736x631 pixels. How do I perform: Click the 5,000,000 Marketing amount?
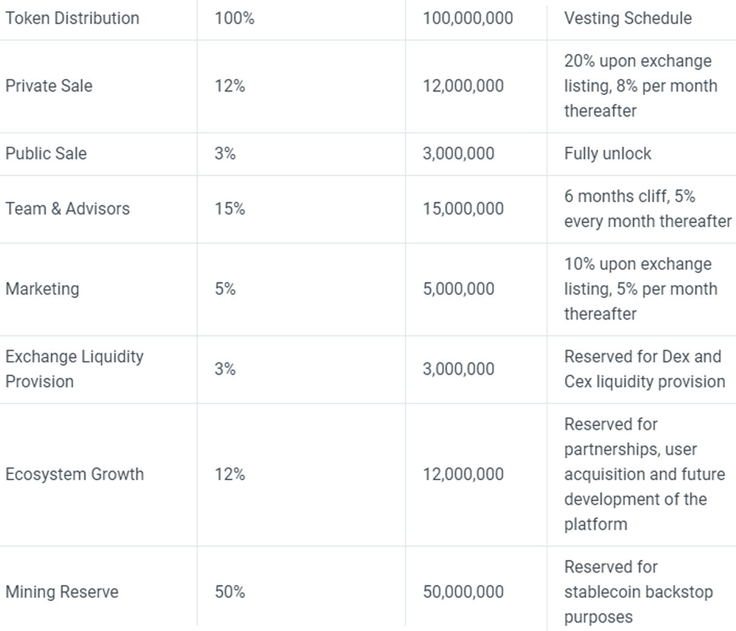458,289
